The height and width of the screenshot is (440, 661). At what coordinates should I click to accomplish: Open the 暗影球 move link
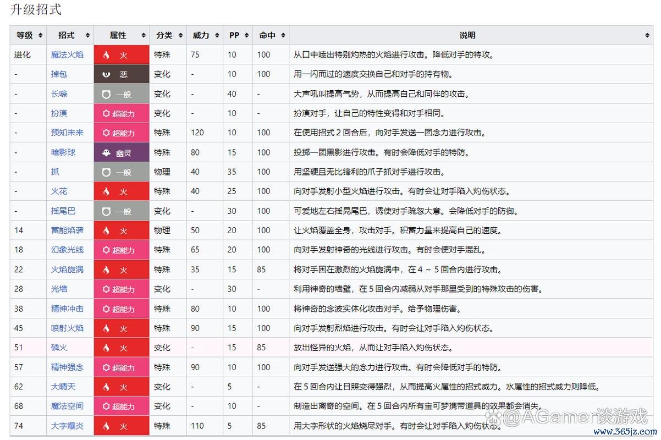pos(63,152)
